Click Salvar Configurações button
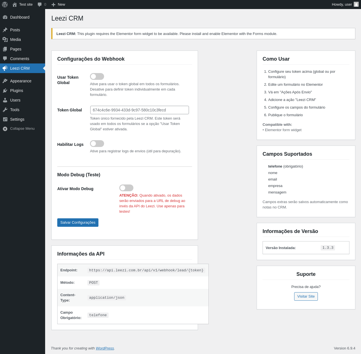Screen dimensions: 361x354 [x=78, y=223]
